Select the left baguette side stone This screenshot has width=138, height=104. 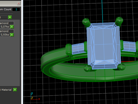[78, 49]
